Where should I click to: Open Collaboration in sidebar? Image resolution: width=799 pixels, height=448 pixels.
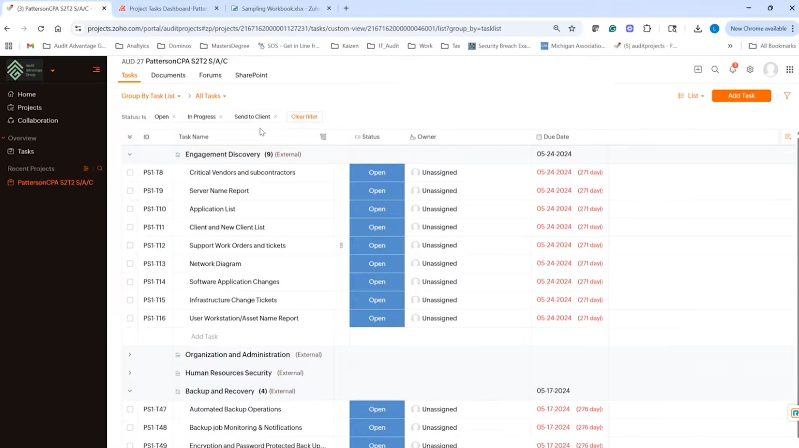click(37, 121)
